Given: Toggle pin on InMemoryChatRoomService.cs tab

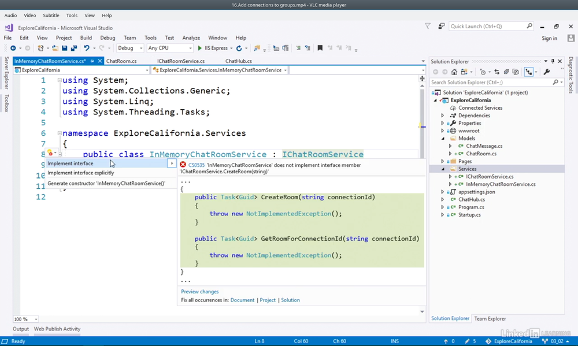Looking at the screenshot, I should point(92,61).
